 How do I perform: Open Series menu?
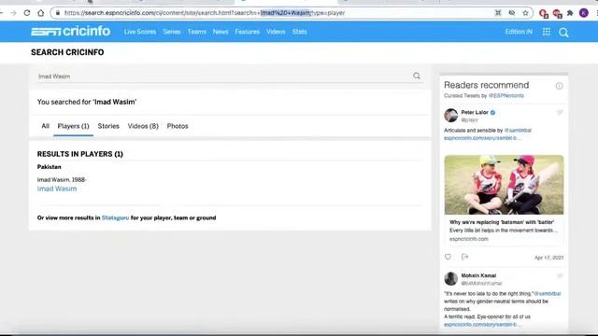(x=172, y=32)
